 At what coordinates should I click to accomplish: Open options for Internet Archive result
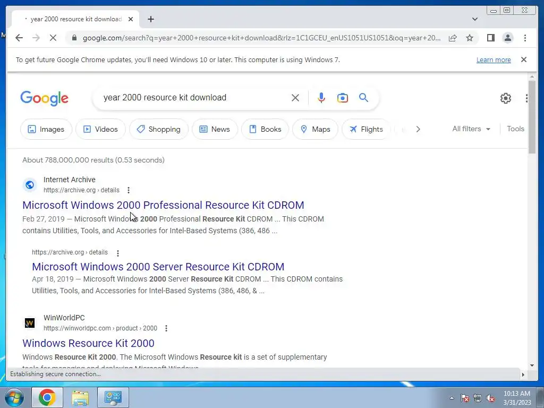click(129, 190)
